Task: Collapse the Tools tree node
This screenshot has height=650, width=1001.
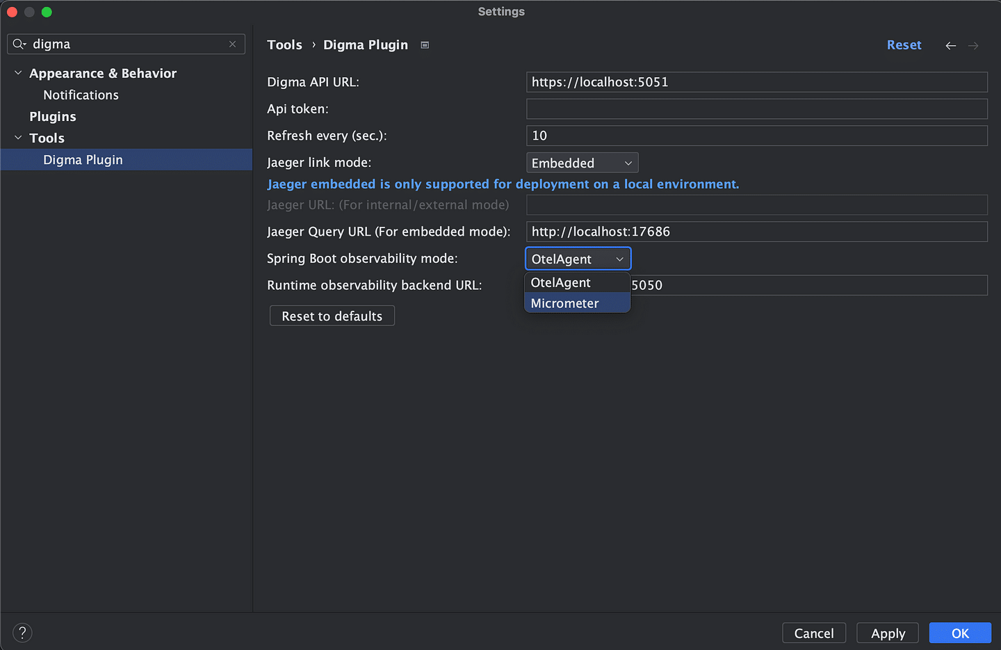Action: pyautogui.click(x=18, y=138)
